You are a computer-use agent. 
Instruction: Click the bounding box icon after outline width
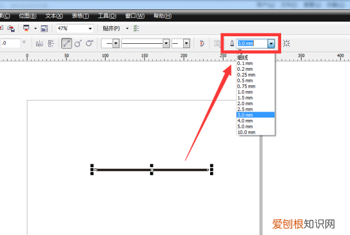286,43
